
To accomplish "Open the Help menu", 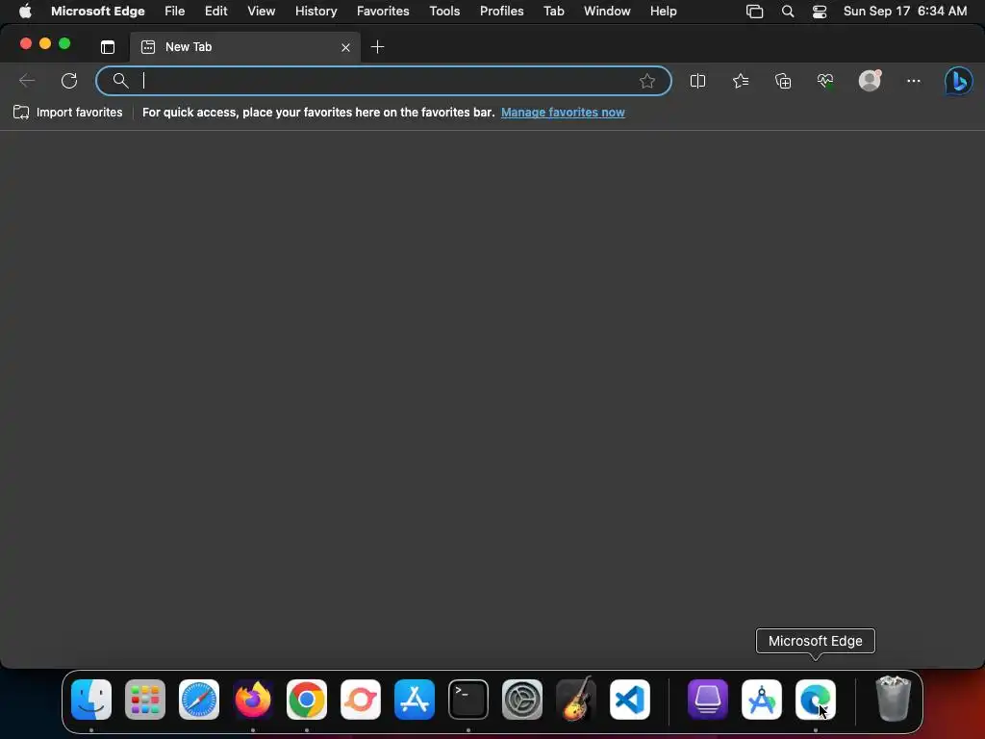I will 664,12.
